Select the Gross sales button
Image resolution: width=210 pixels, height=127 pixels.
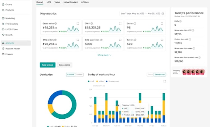[x=65, y=65]
